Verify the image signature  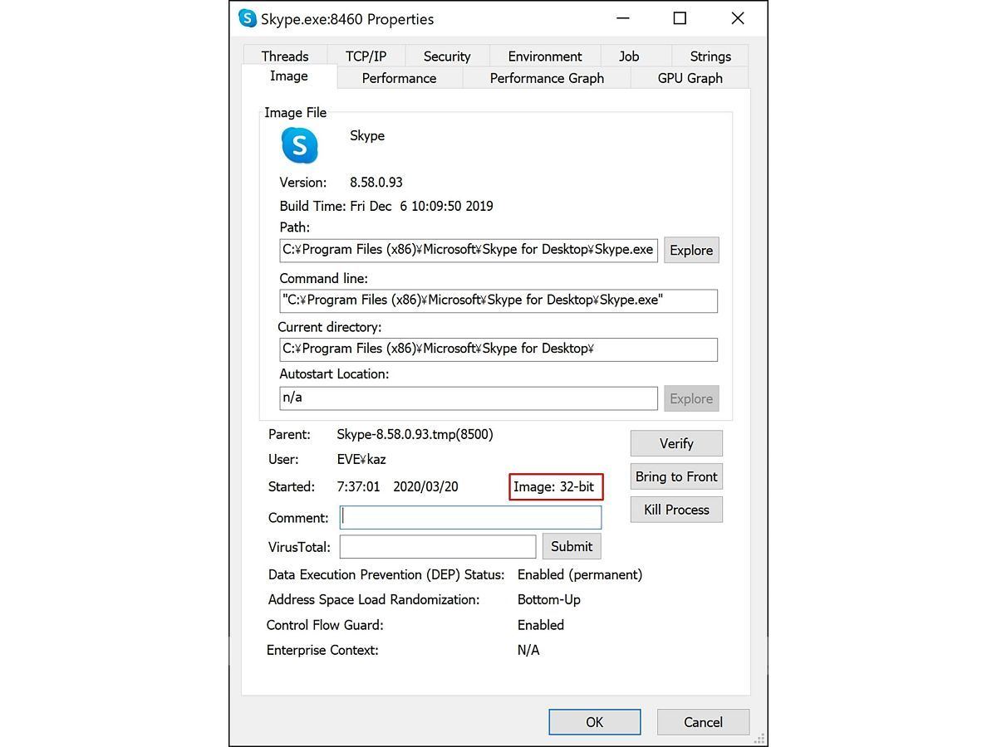coord(676,443)
